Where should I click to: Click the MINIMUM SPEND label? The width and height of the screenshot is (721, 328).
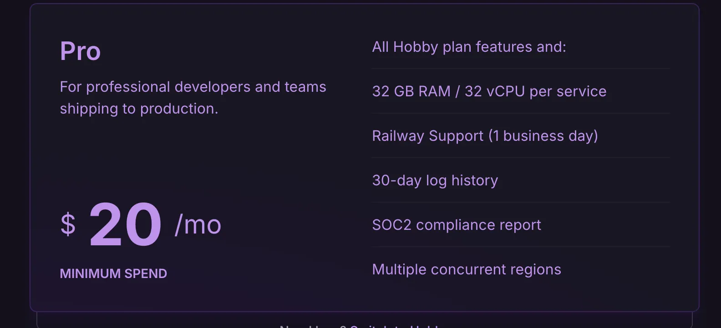click(113, 273)
